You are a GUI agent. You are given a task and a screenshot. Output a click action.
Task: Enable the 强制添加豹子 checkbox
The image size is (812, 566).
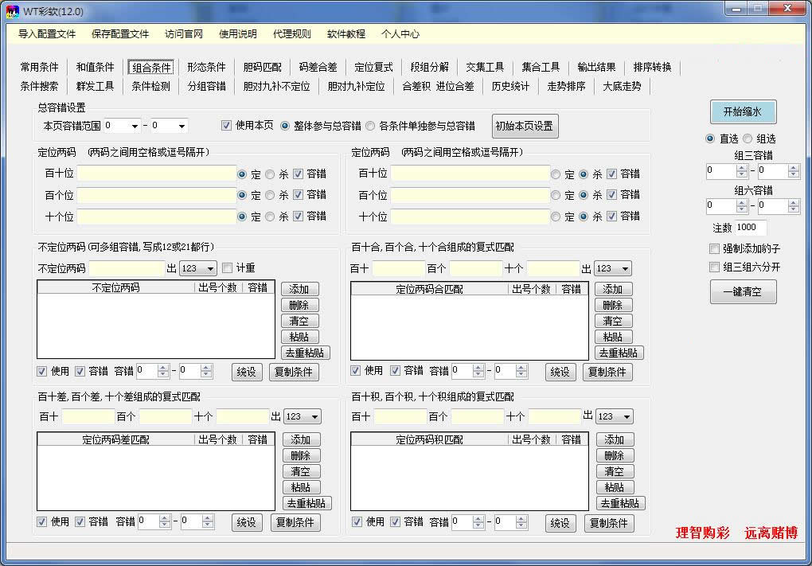712,249
